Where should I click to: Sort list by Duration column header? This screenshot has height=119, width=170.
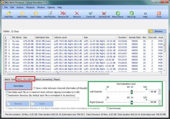point(122,37)
